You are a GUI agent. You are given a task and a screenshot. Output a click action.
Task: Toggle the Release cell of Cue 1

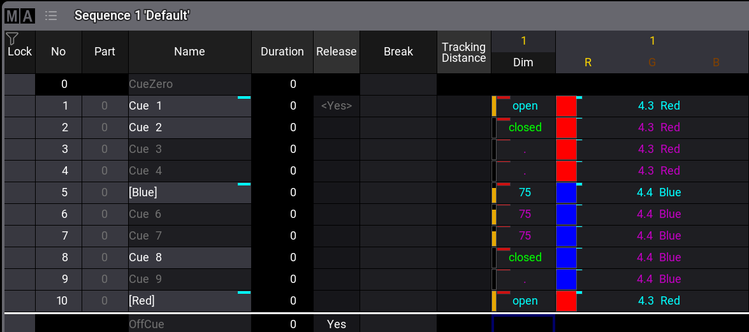pos(336,106)
